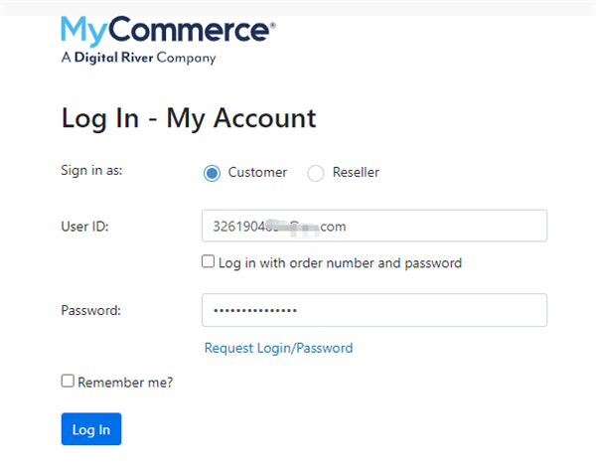Click the masked password dots
This screenshot has height=473, width=596.
[x=255, y=311]
